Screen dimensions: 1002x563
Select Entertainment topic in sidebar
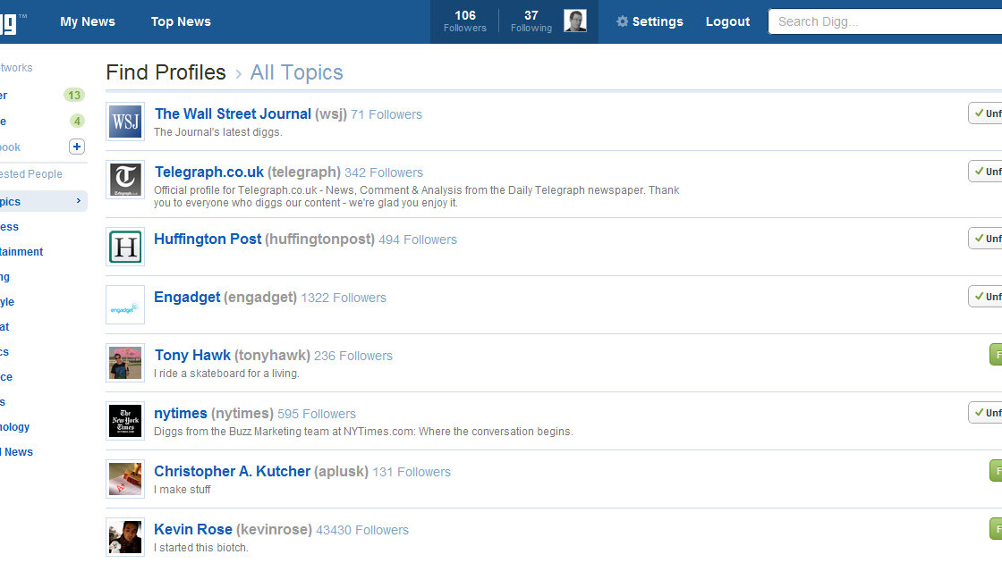point(21,251)
